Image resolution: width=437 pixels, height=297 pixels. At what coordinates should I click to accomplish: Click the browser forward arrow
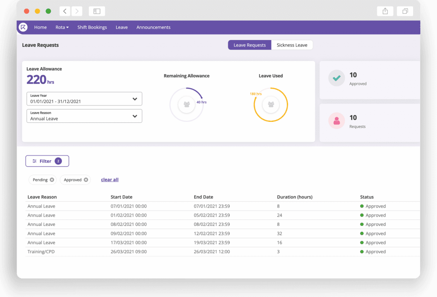click(77, 12)
